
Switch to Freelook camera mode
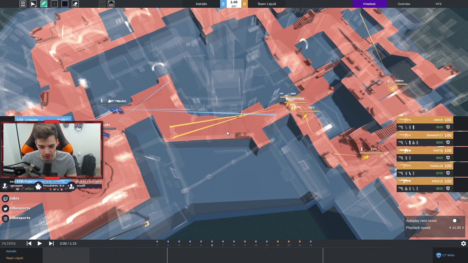(369, 4)
